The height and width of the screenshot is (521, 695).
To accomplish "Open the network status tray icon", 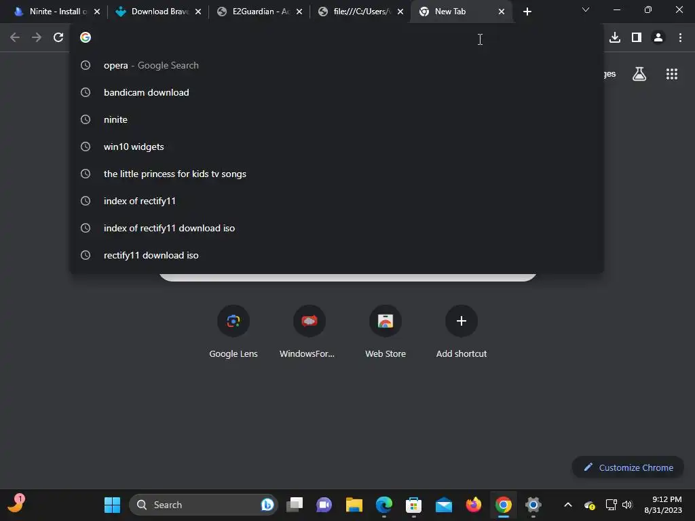I will [611, 505].
